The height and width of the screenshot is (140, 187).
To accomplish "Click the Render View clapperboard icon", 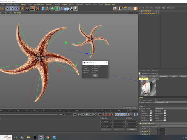I will 27,9.
